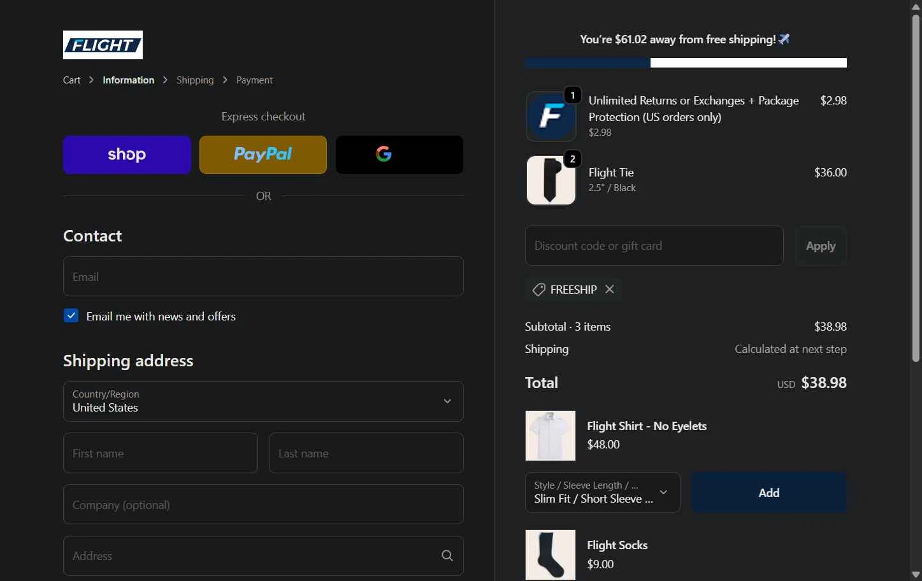This screenshot has height=581, width=922.
Task: Click the First name field
Action: point(161,453)
